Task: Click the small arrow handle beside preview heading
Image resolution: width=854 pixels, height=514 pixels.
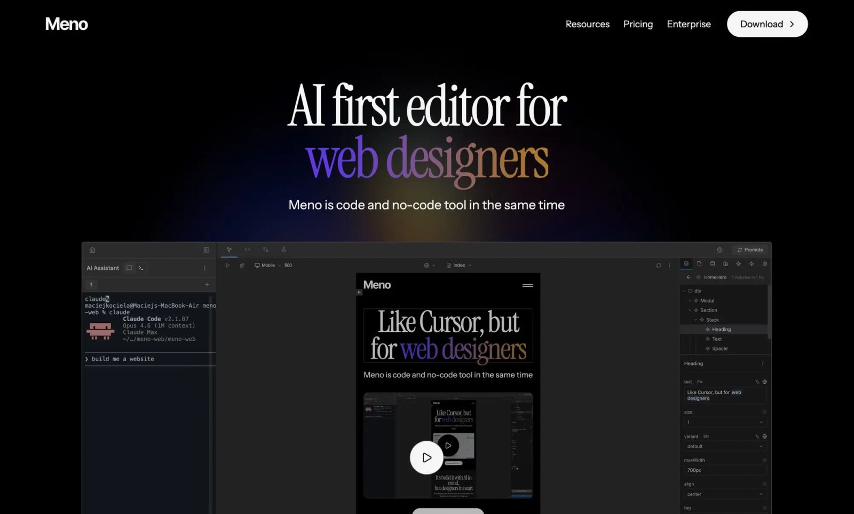Action: point(359,292)
